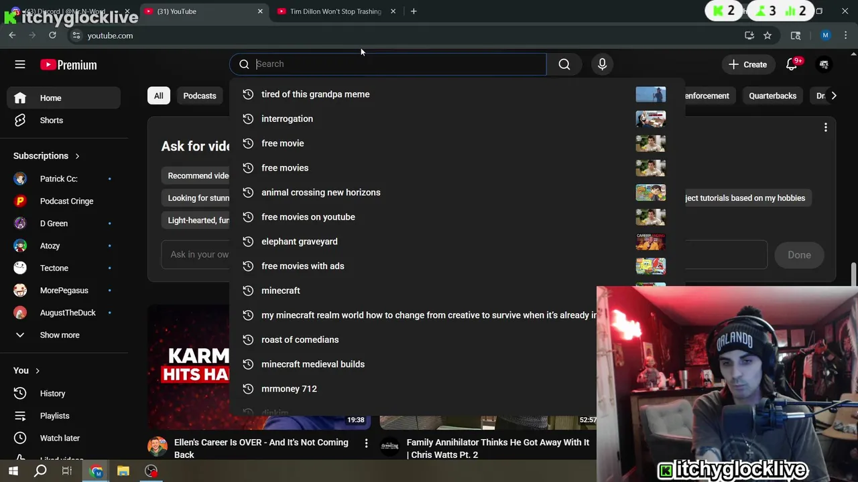858x482 pixels.
Task: Open three-dot menu of Ask for videos panel
Action: (826, 127)
